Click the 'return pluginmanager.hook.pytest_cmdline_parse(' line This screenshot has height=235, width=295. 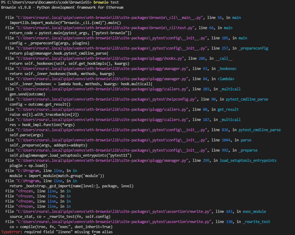(59, 53)
